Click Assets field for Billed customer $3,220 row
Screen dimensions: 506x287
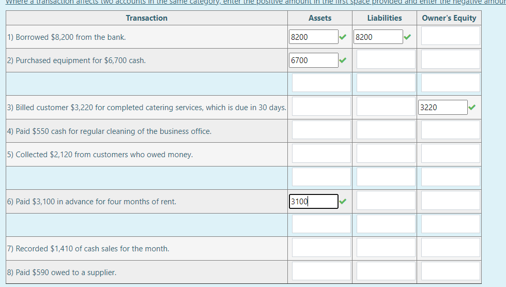coord(321,106)
